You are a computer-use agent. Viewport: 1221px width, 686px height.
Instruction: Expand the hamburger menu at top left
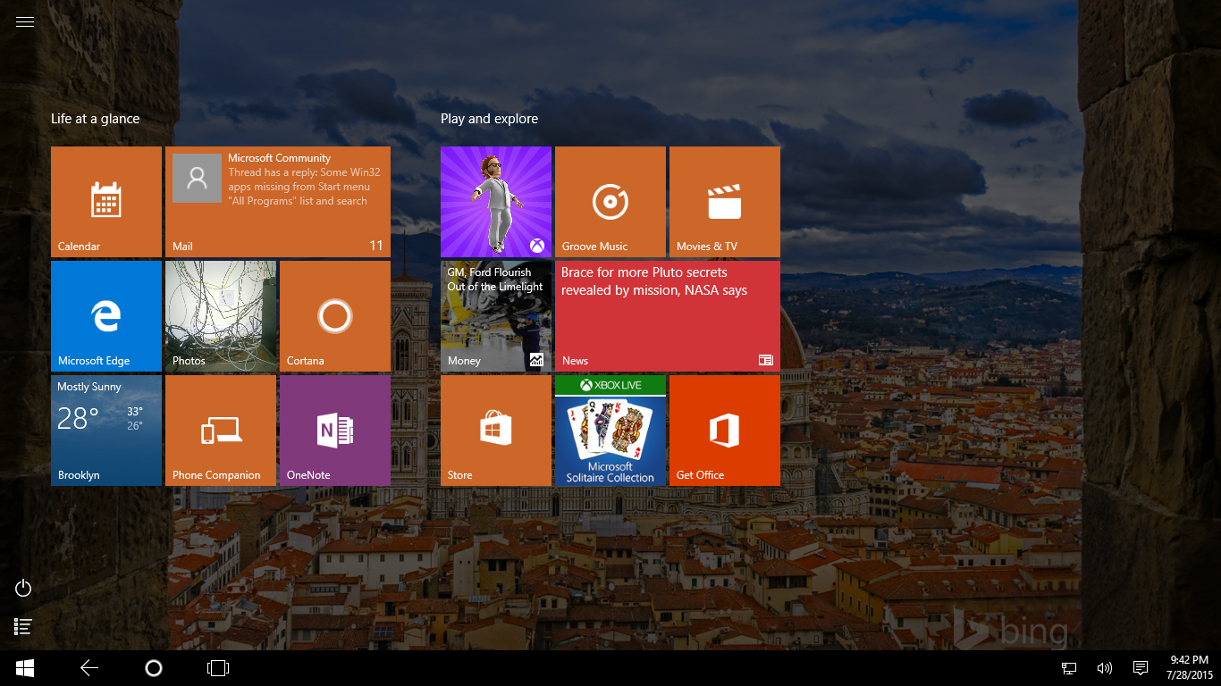click(x=25, y=22)
